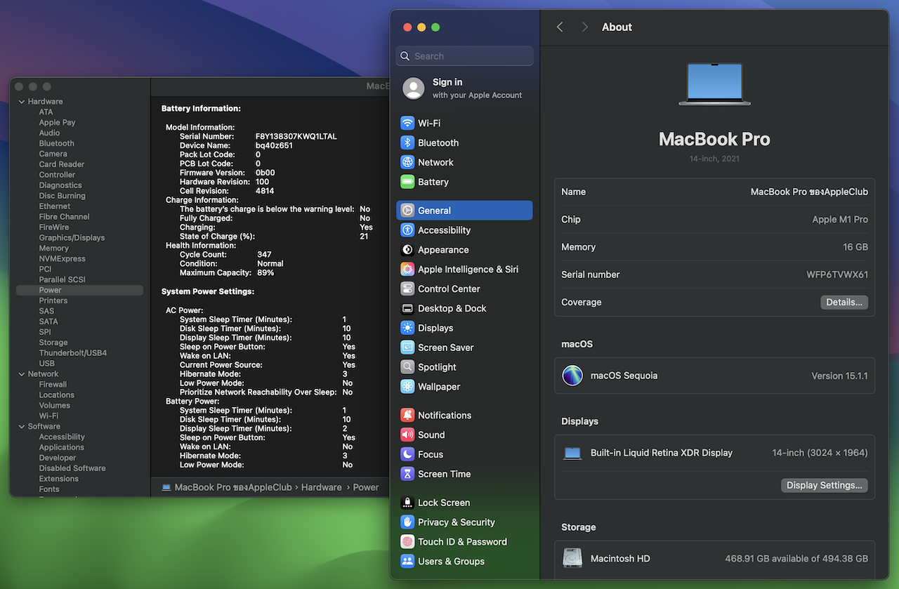The image size is (899, 589).
Task: Open the Notifications settings pane
Action: [x=464, y=416]
